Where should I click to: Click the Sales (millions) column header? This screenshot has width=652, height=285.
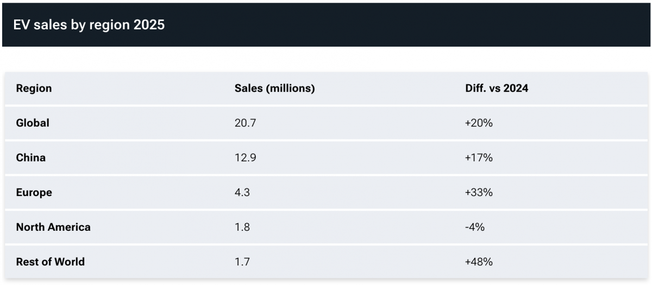pos(274,88)
